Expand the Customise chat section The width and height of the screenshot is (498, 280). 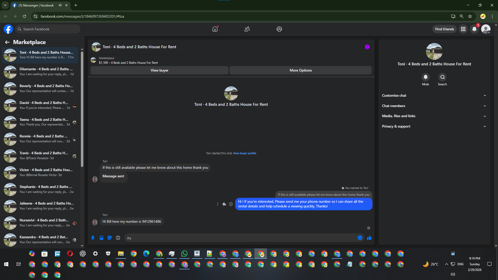coord(434,95)
